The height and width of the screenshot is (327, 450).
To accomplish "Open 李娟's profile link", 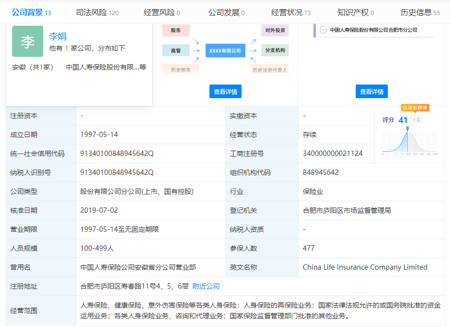I will 58,36.
